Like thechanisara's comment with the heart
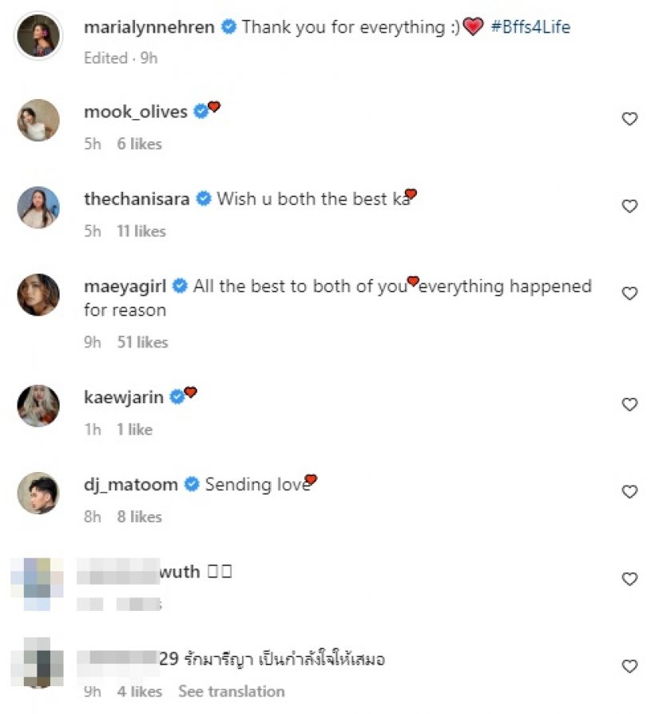This screenshot has width=655, height=714. 629,206
